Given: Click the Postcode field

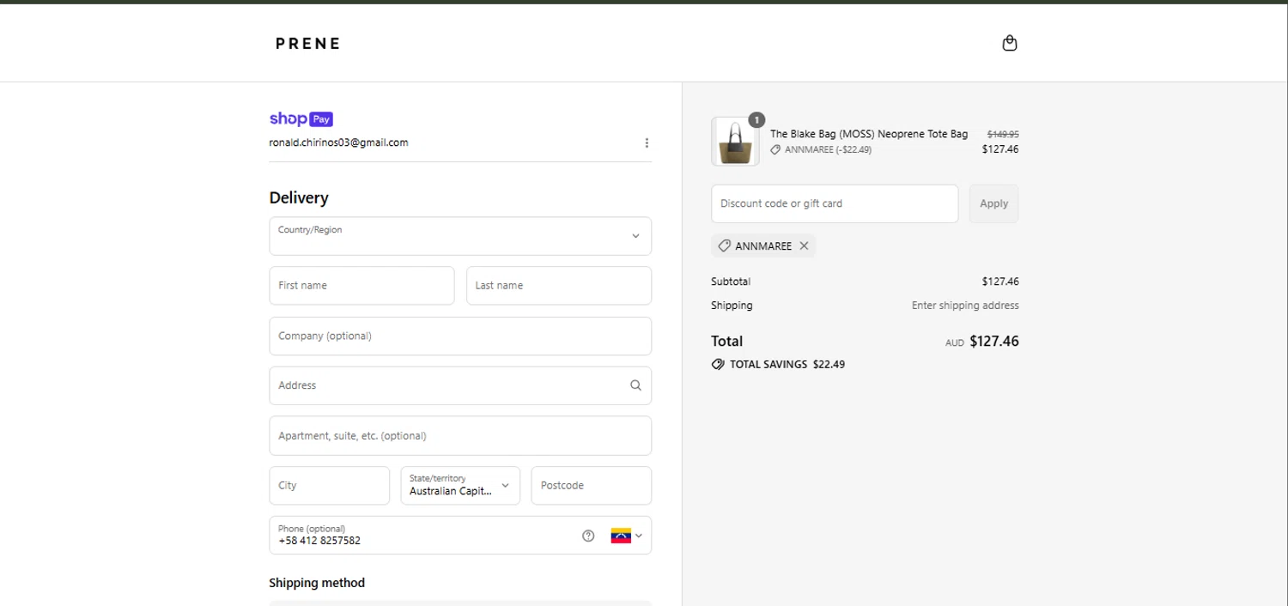Looking at the screenshot, I should tap(592, 486).
